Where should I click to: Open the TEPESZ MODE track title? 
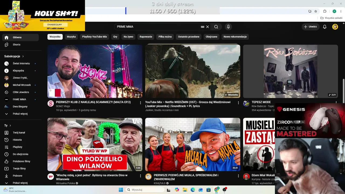pyautogui.click(x=261, y=102)
